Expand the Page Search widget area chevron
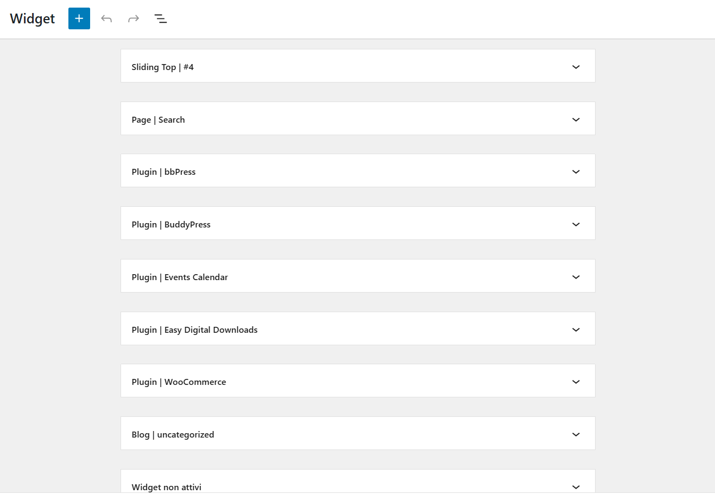Viewport: 715px width, 494px height. pos(576,119)
